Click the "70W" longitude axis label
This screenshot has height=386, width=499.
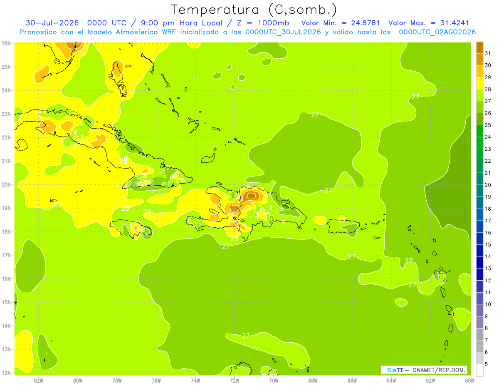274,380
